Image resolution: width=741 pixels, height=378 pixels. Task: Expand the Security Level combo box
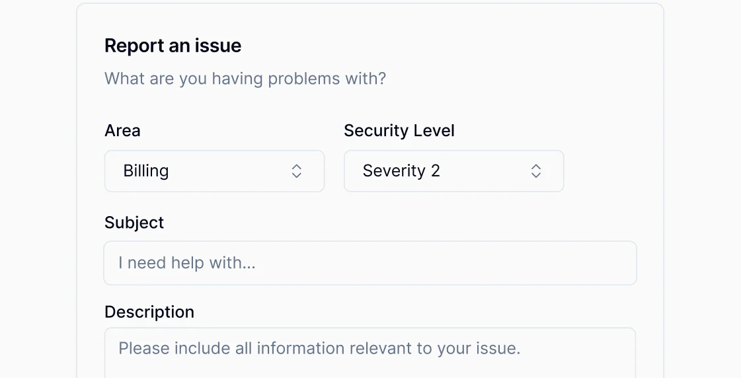point(453,171)
